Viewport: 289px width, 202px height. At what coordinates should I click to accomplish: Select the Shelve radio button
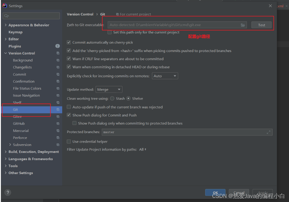pyautogui.click(x=129, y=99)
